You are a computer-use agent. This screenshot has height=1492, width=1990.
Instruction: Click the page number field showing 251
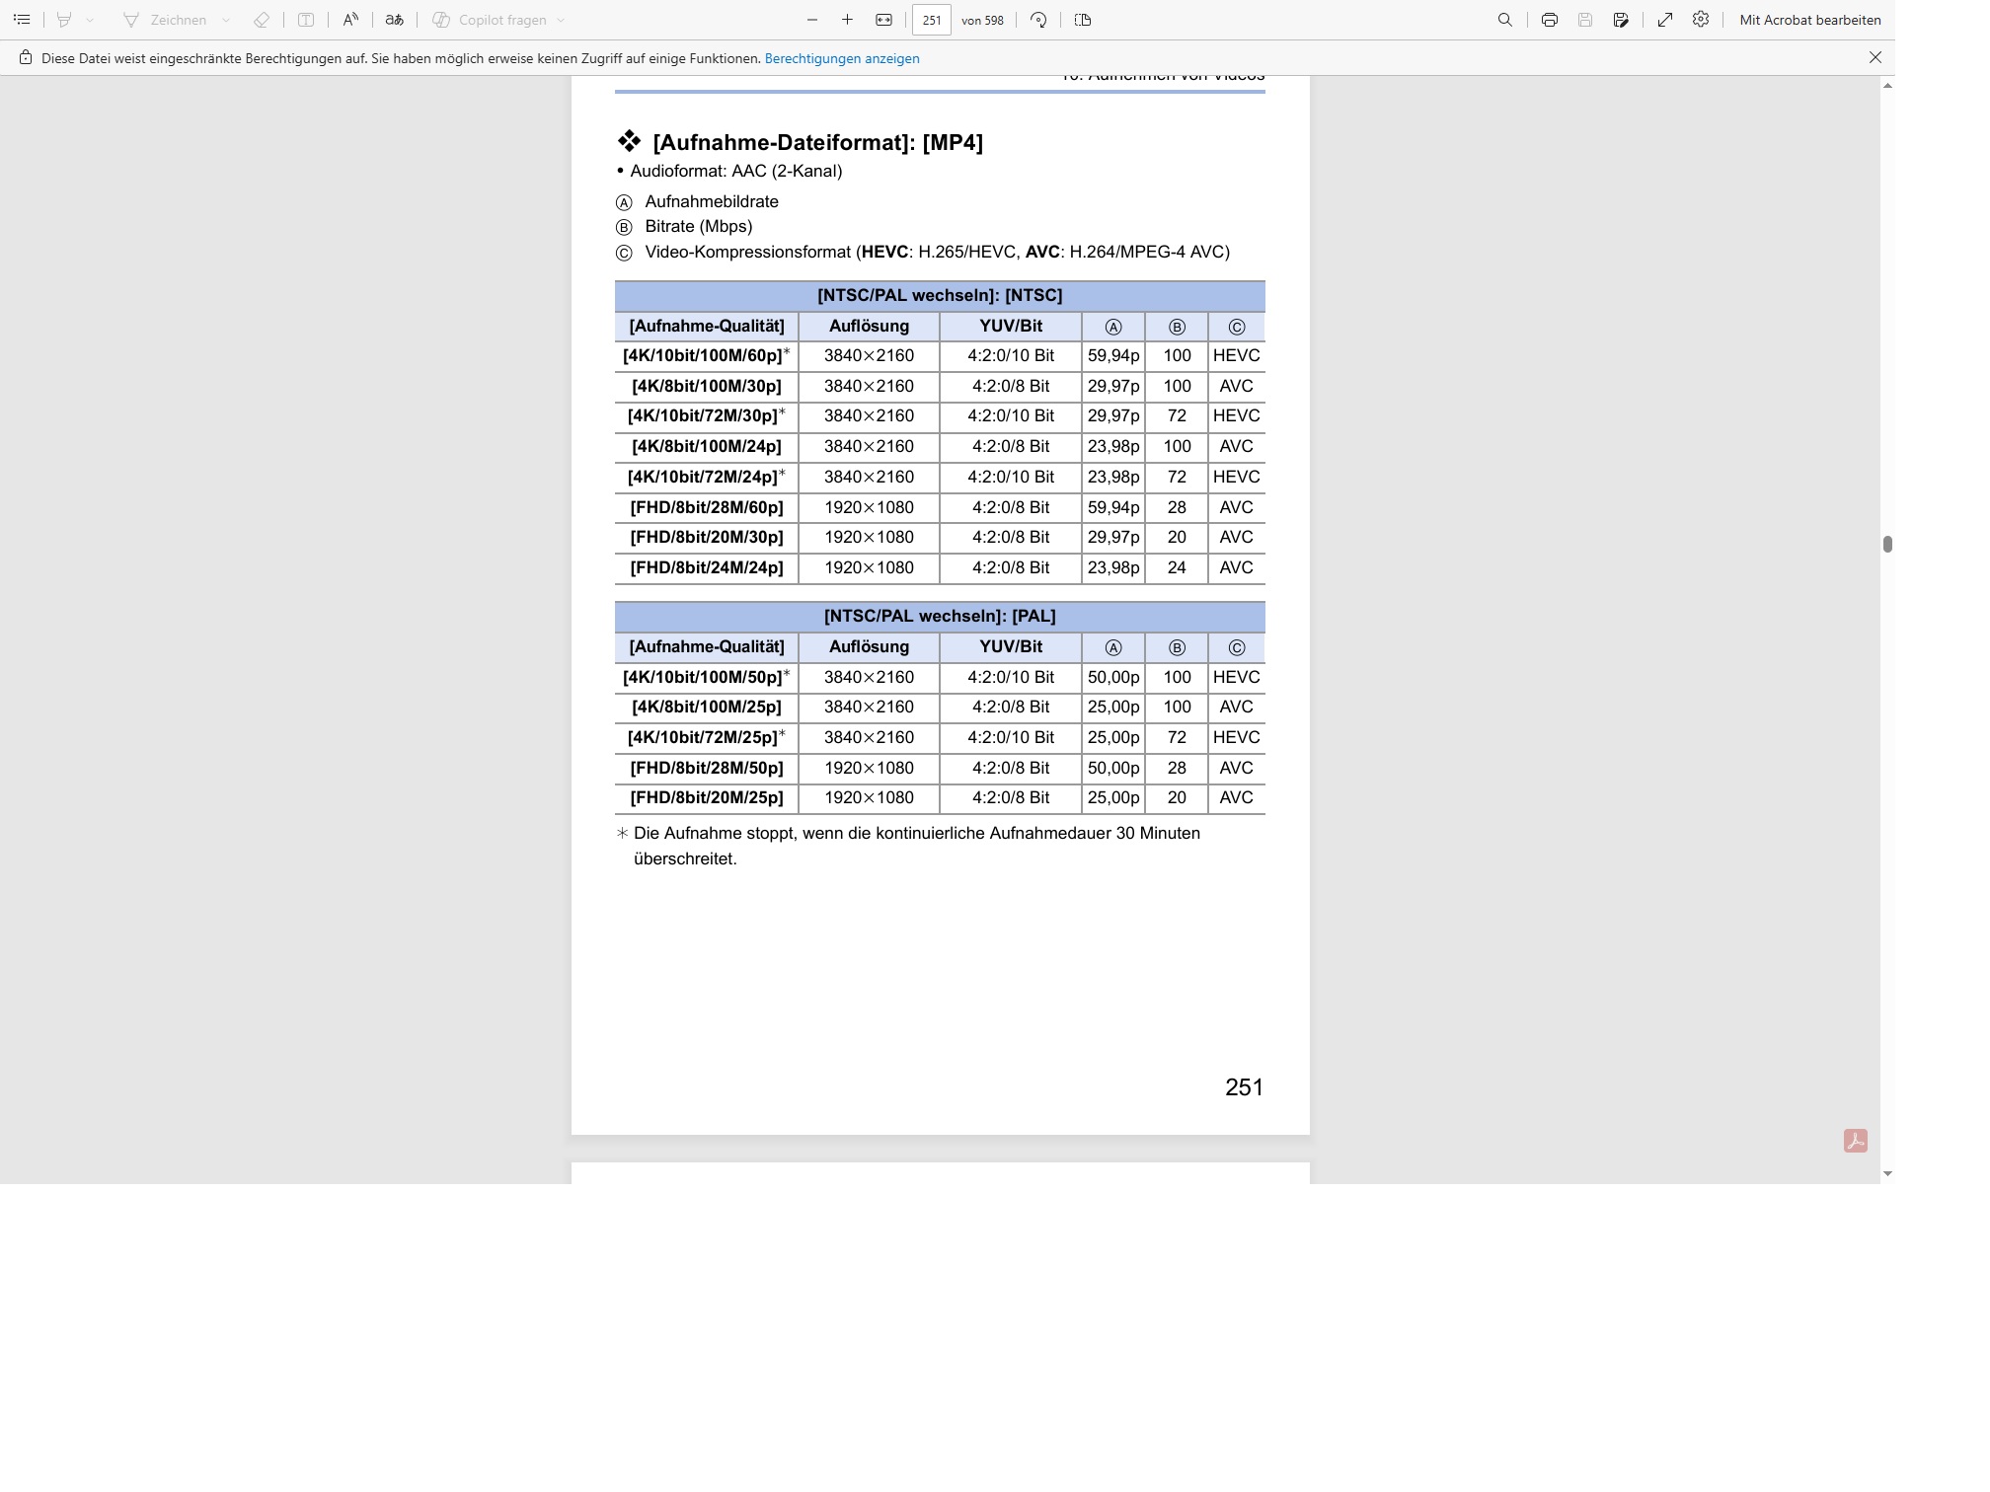tap(932, 20)
